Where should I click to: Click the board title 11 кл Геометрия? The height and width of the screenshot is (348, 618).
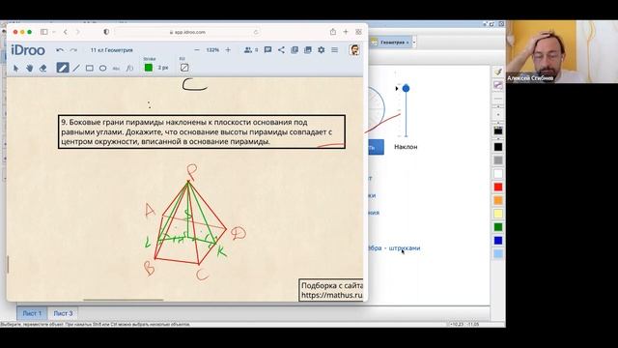[112, 50]
